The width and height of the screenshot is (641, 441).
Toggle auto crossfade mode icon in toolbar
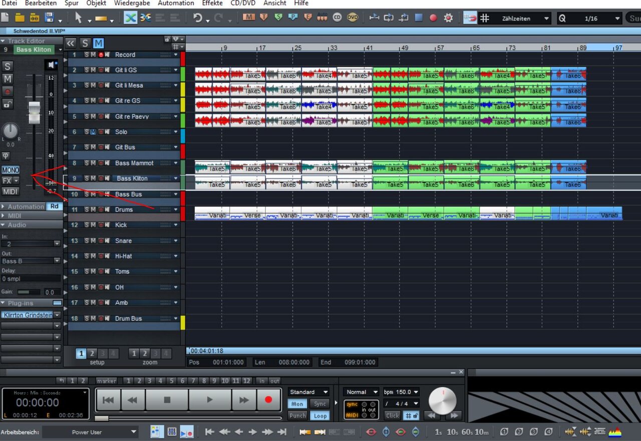click(x=130, y=18)
